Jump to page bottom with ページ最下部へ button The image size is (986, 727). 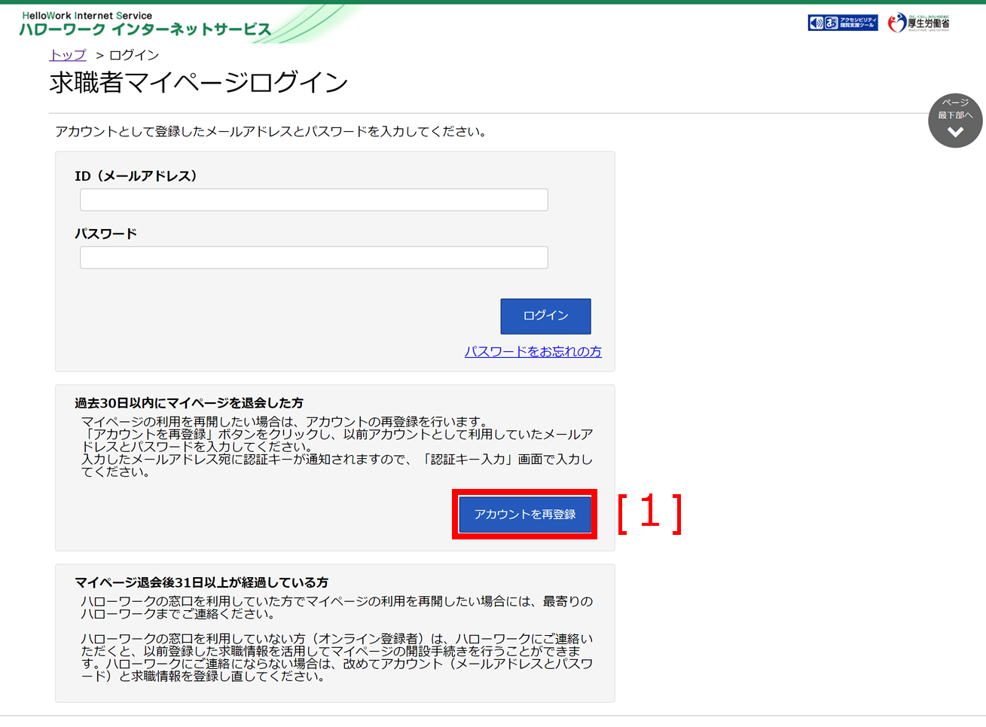pos(955,121)
